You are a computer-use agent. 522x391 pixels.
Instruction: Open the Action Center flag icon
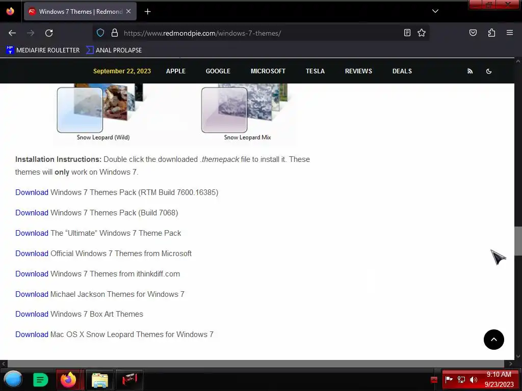449,379
